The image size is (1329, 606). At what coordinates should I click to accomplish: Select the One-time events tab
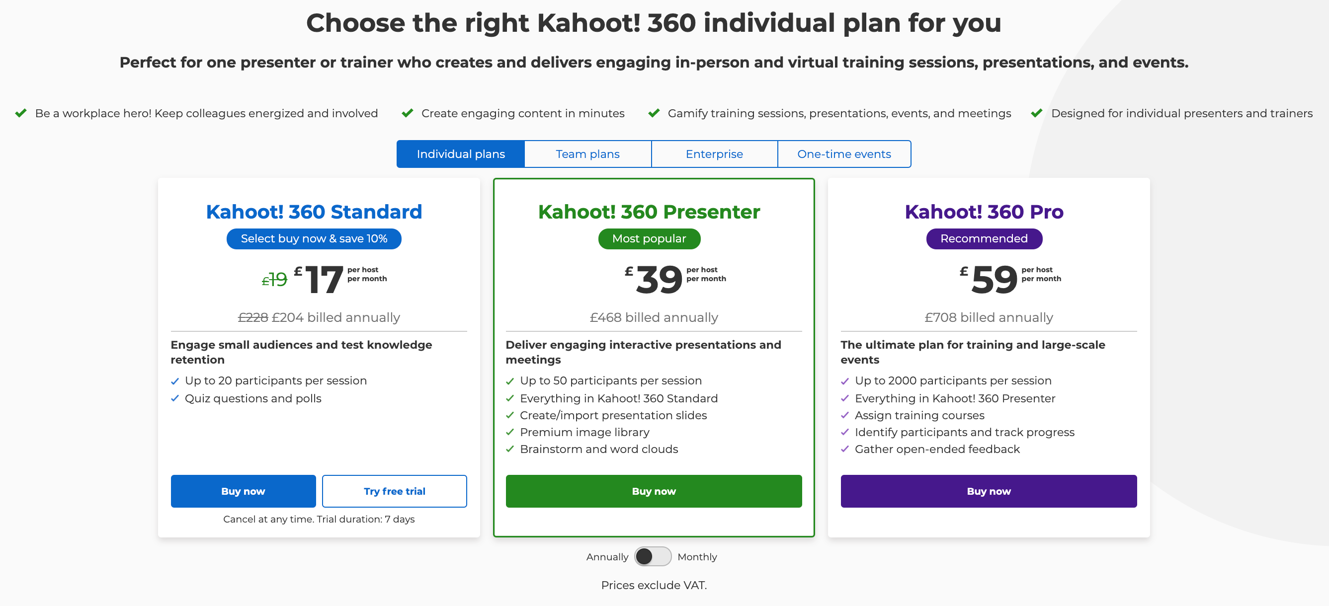(x=844, y=153)
